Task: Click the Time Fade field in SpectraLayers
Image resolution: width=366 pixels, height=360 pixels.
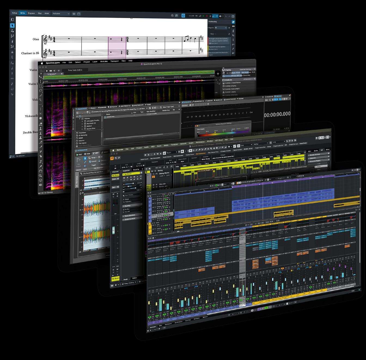Action: coord(78,70)
